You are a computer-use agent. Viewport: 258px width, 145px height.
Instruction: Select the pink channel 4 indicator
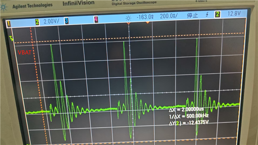(x=96, y=19)
